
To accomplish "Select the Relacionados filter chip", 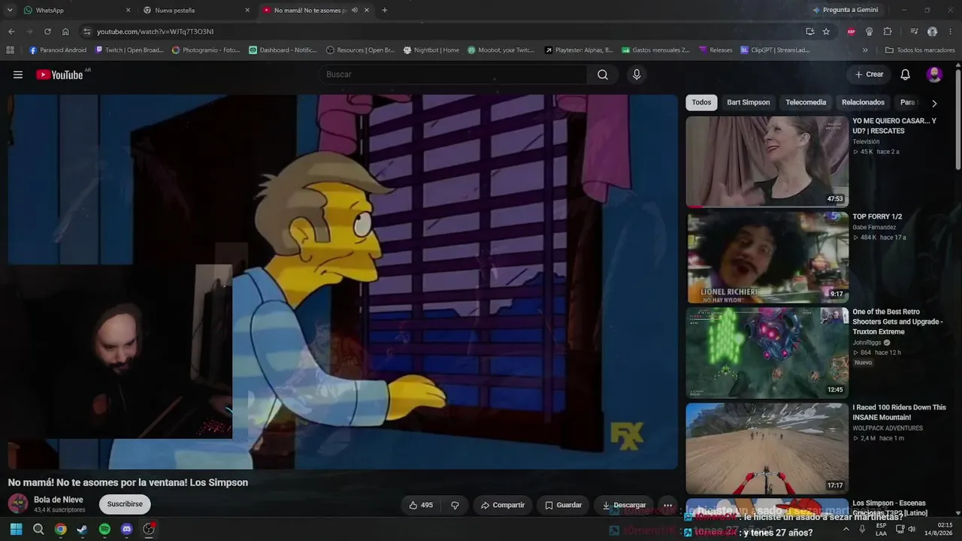I will (x=863, y=102).
